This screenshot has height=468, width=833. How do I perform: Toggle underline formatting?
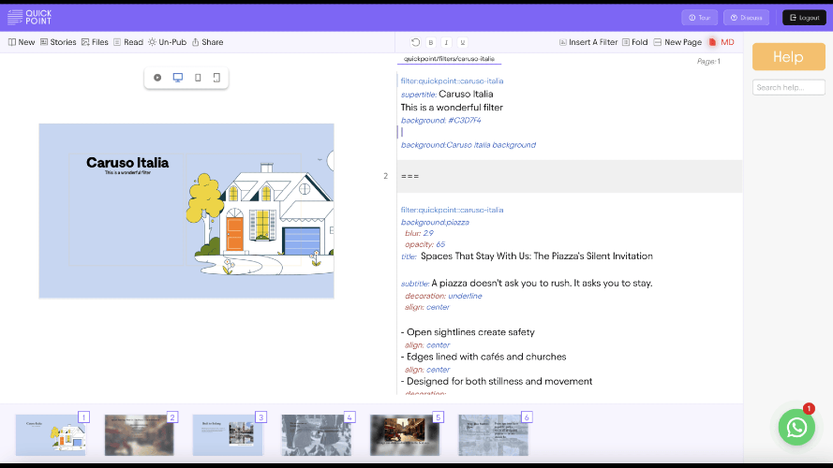[x=462, y=42]
